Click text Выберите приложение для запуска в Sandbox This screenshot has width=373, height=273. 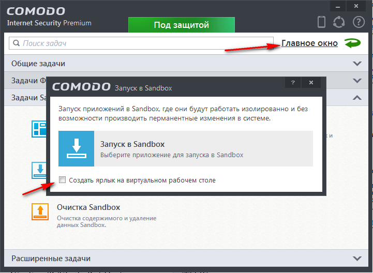pyautogui.click(x=172, y=155)
